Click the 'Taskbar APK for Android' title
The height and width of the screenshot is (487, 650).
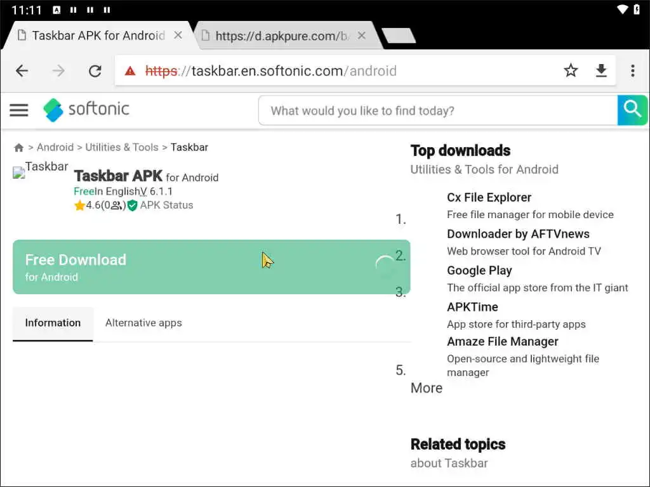(147, 176)
